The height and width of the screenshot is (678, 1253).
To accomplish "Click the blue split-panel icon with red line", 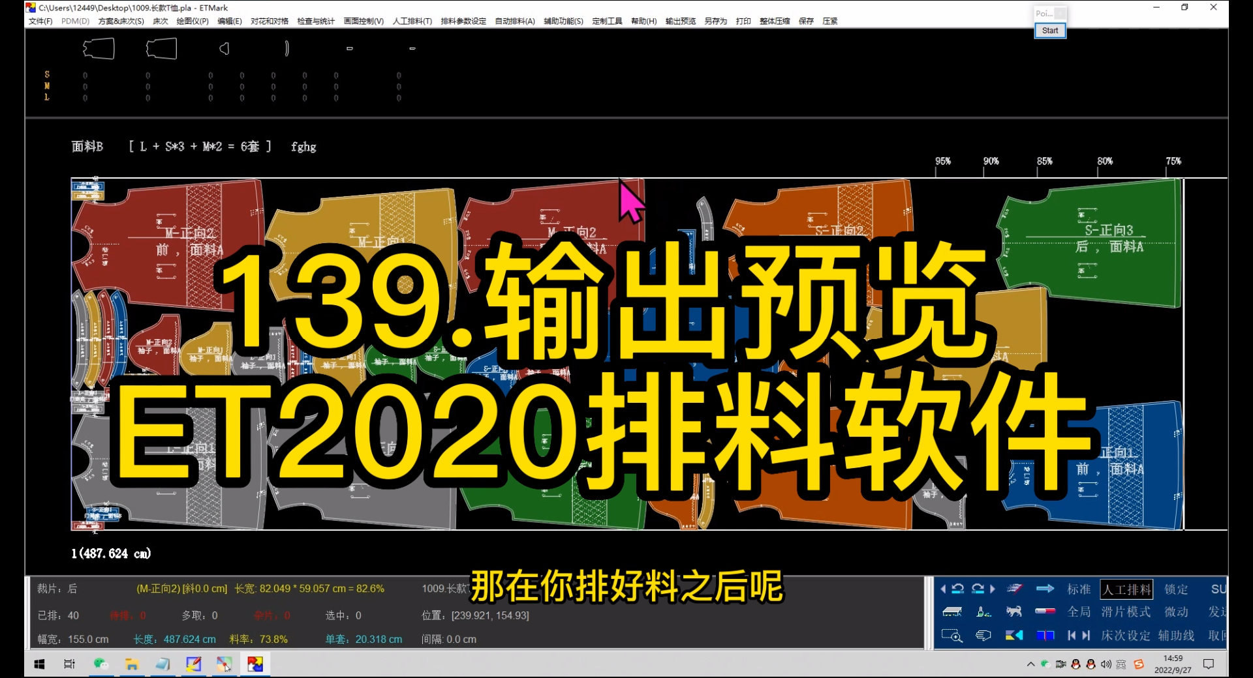I will (x=1045, y=635).
